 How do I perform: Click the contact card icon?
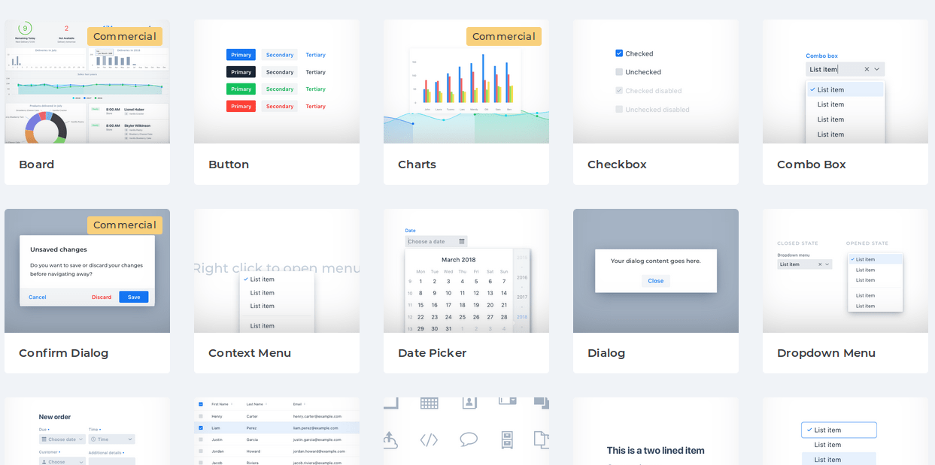469,403
